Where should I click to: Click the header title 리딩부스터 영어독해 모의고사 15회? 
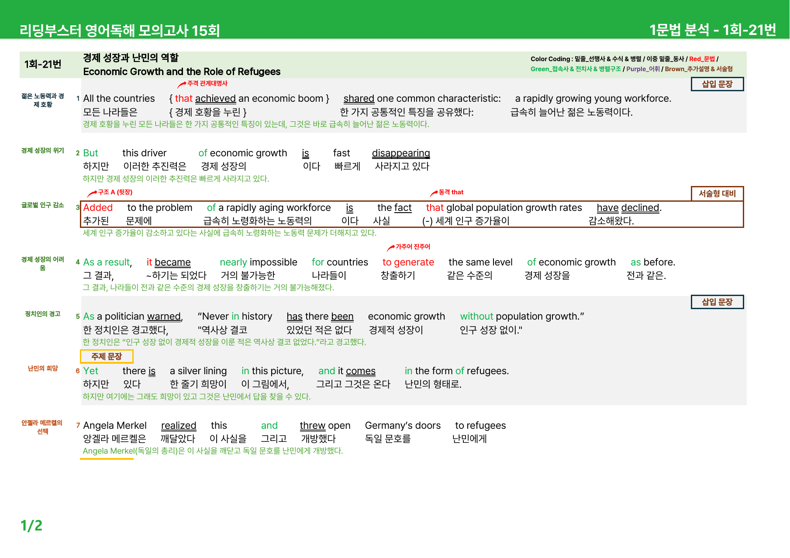[x=120, y=31]
